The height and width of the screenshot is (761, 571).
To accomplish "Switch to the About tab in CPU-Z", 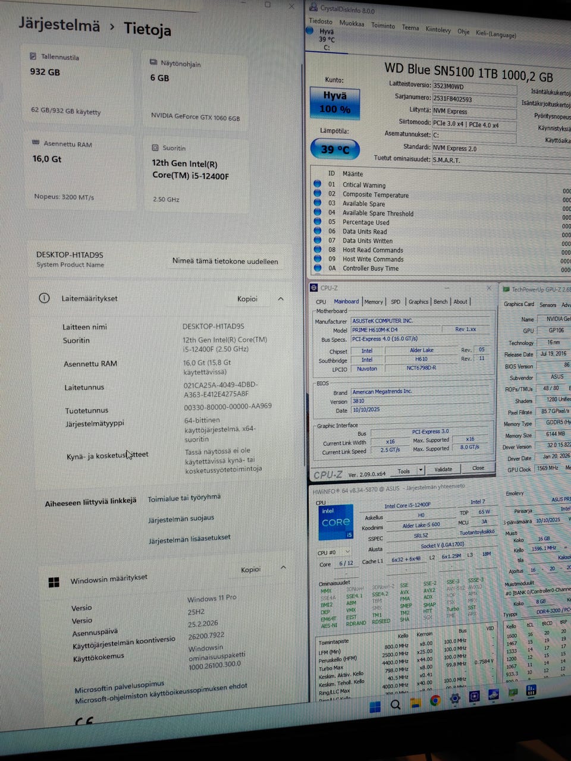I will 460,301.
